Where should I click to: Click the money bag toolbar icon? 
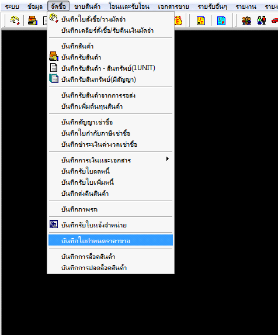tap(178, 20)
